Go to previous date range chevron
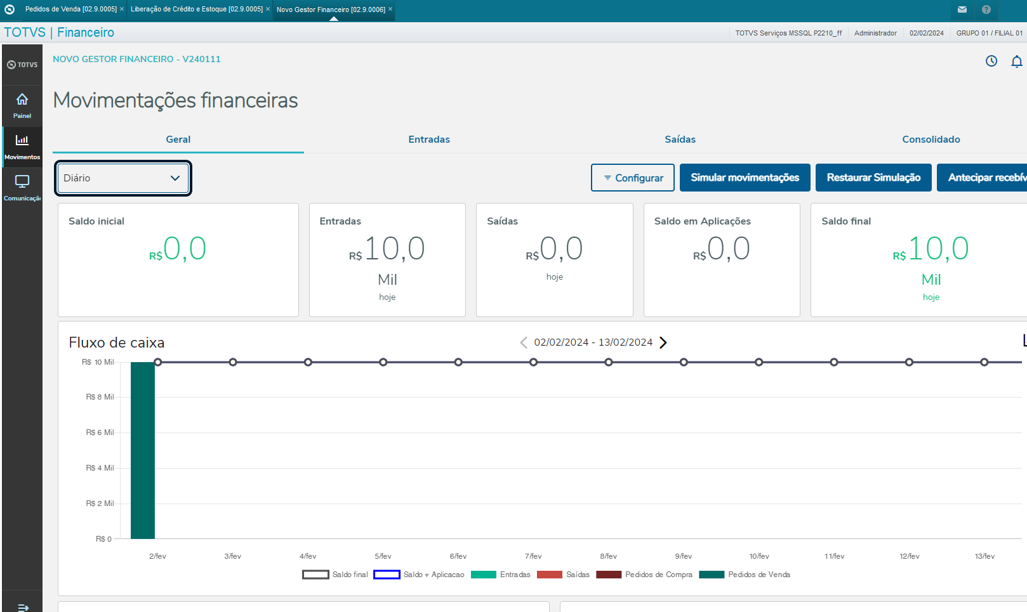1027x612 pixels. (x=524, y=342)
